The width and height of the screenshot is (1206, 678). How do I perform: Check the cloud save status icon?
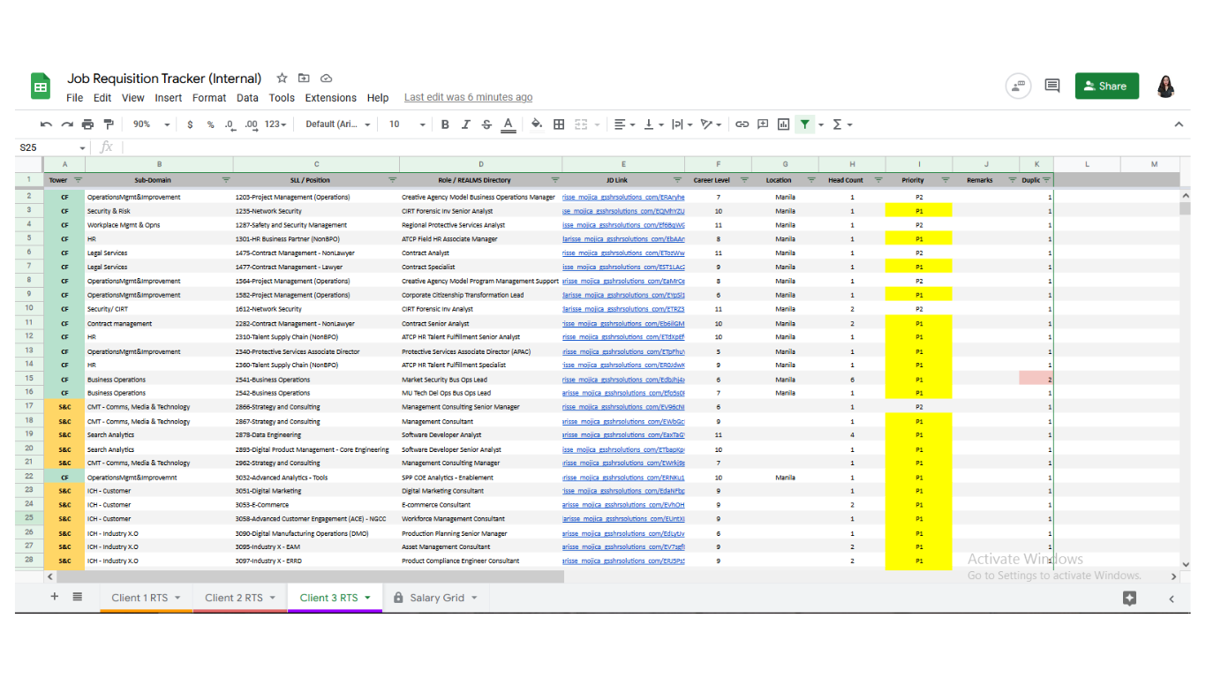pyautogui.click(x=326, y=79)
